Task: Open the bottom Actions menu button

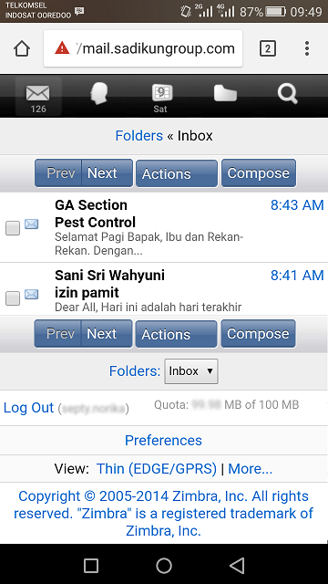Action: [176, 334]
